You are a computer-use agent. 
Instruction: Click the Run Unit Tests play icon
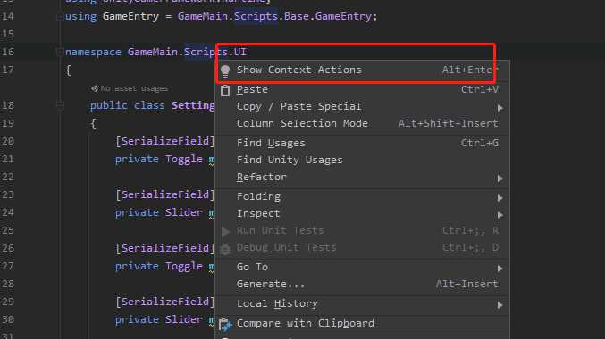226,232
